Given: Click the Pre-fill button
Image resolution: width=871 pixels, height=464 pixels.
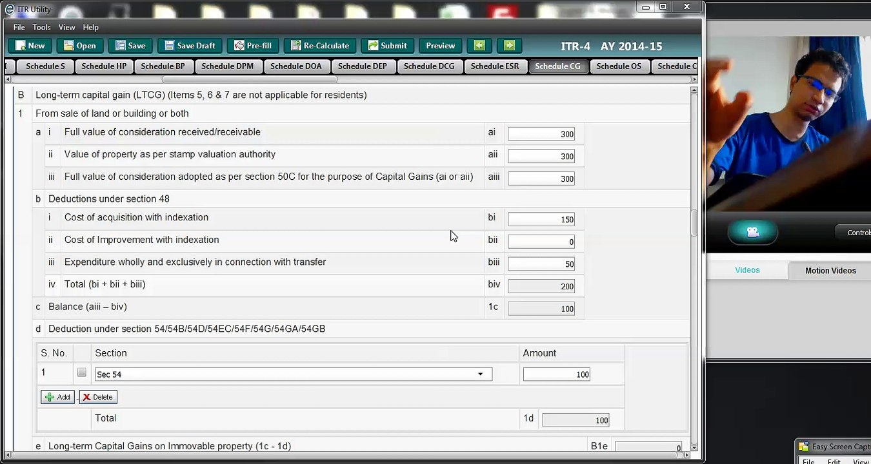Looking at the screenshot, I should 253,46.
